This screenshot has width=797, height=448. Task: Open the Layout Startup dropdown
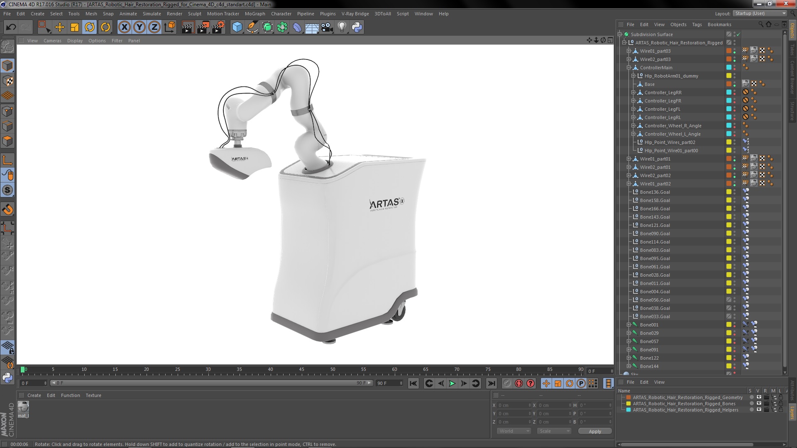pos(760,13)
